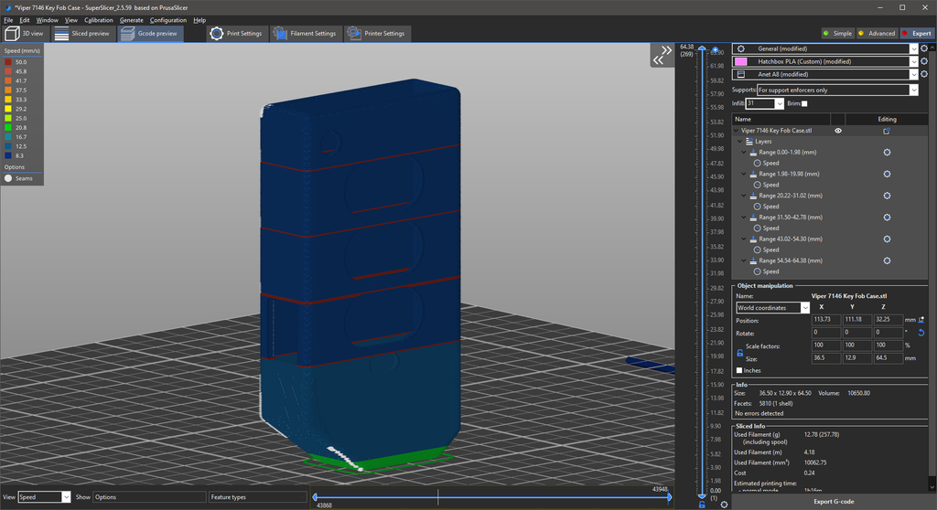937x510 pixels.
Task: Click the Export G-code button
Action: [x=834, y=501]
